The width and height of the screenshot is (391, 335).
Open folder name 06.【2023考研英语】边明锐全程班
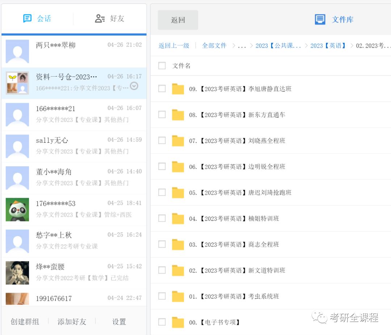pos(237,167)
